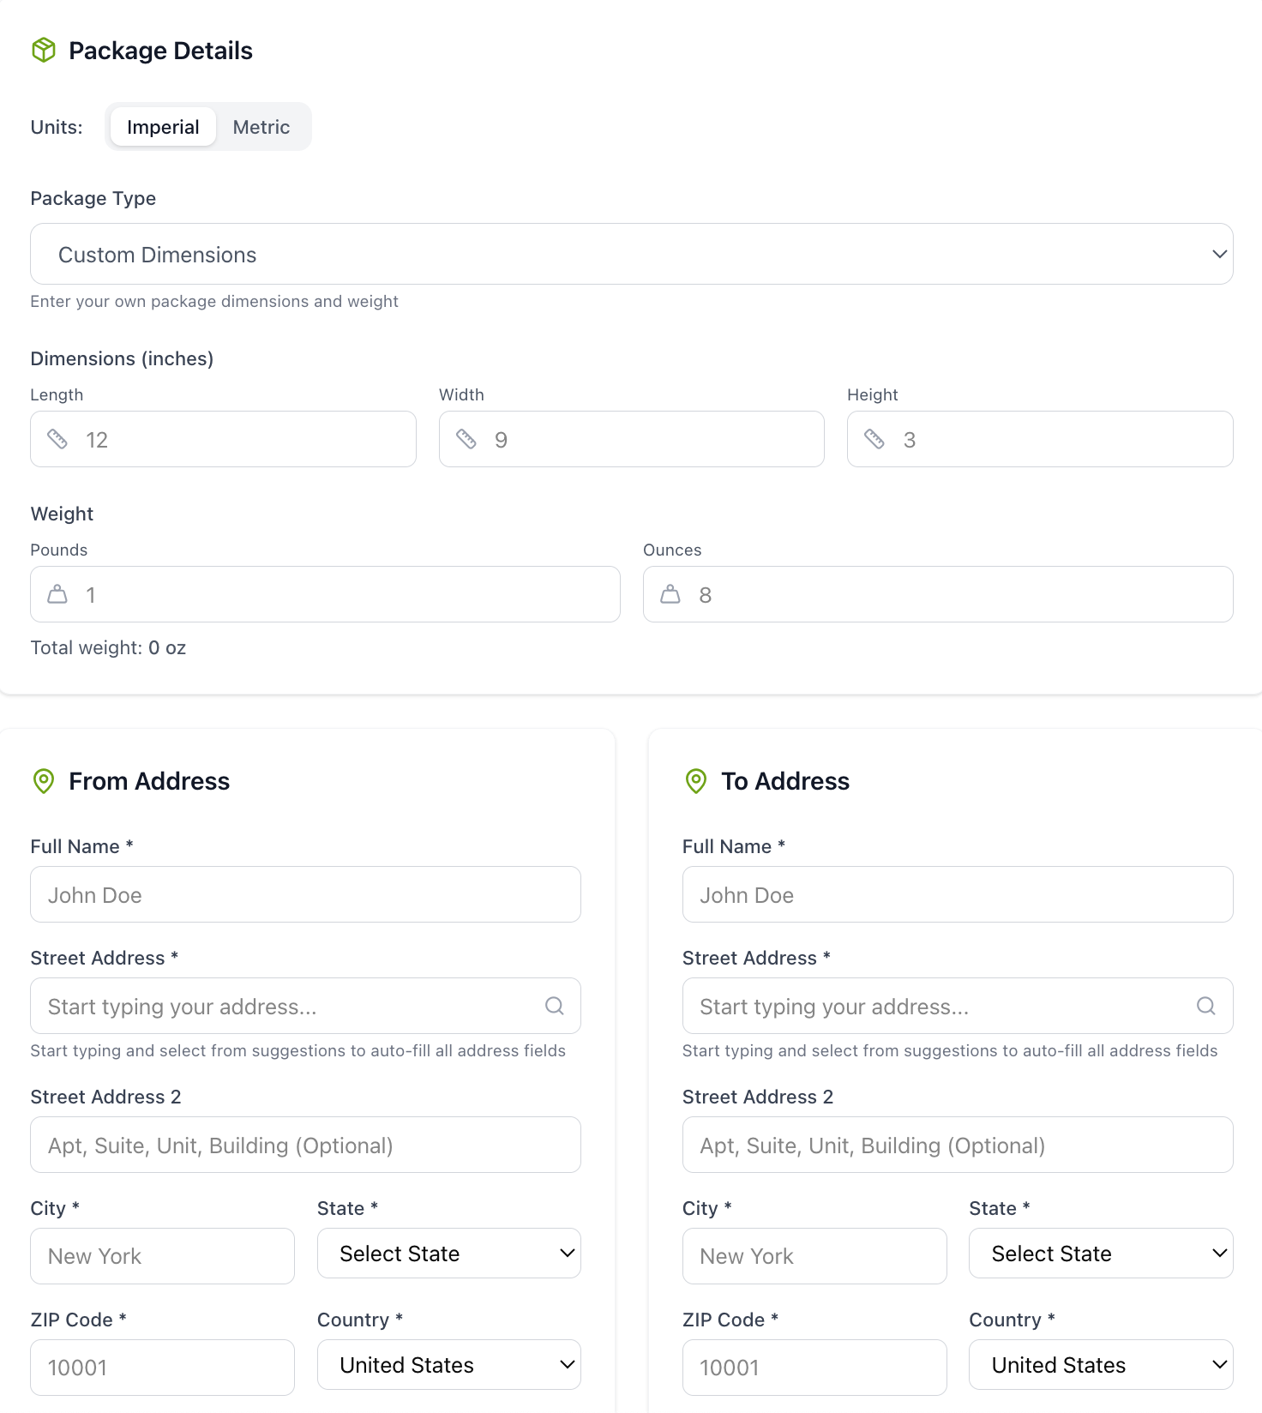Open the To Address State dropdown

click(x=1101, y=1254)
